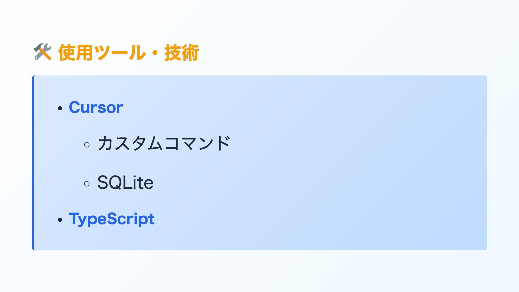
Task: Click the middle dot separator in heading
Action: 155,52
